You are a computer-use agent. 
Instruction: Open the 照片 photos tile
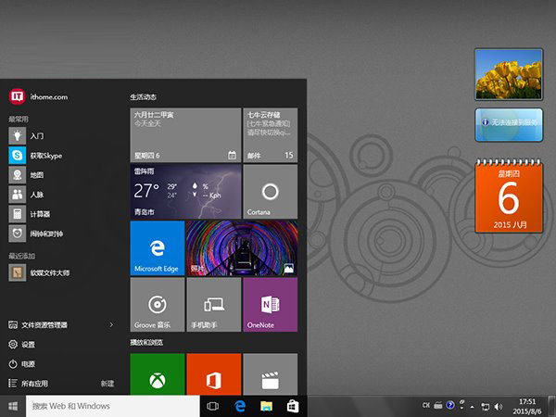click(x=241, y=248)
